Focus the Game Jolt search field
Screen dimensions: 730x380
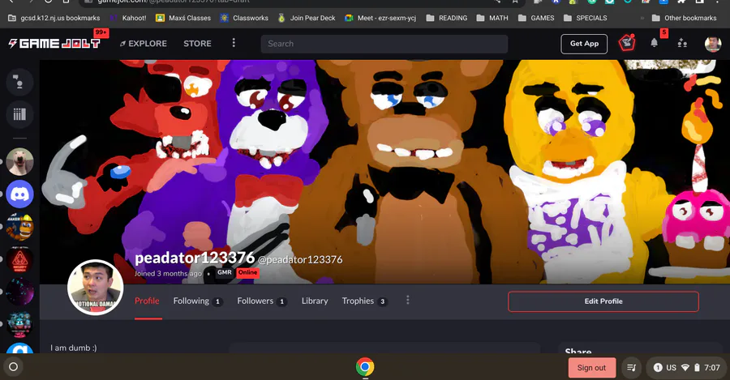pyautogui.click(x=384, y=44)
